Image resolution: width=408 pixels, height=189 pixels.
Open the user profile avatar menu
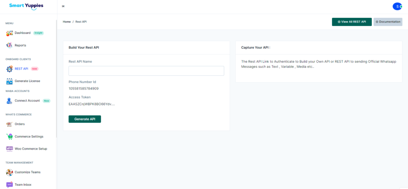tap(397, 6)
